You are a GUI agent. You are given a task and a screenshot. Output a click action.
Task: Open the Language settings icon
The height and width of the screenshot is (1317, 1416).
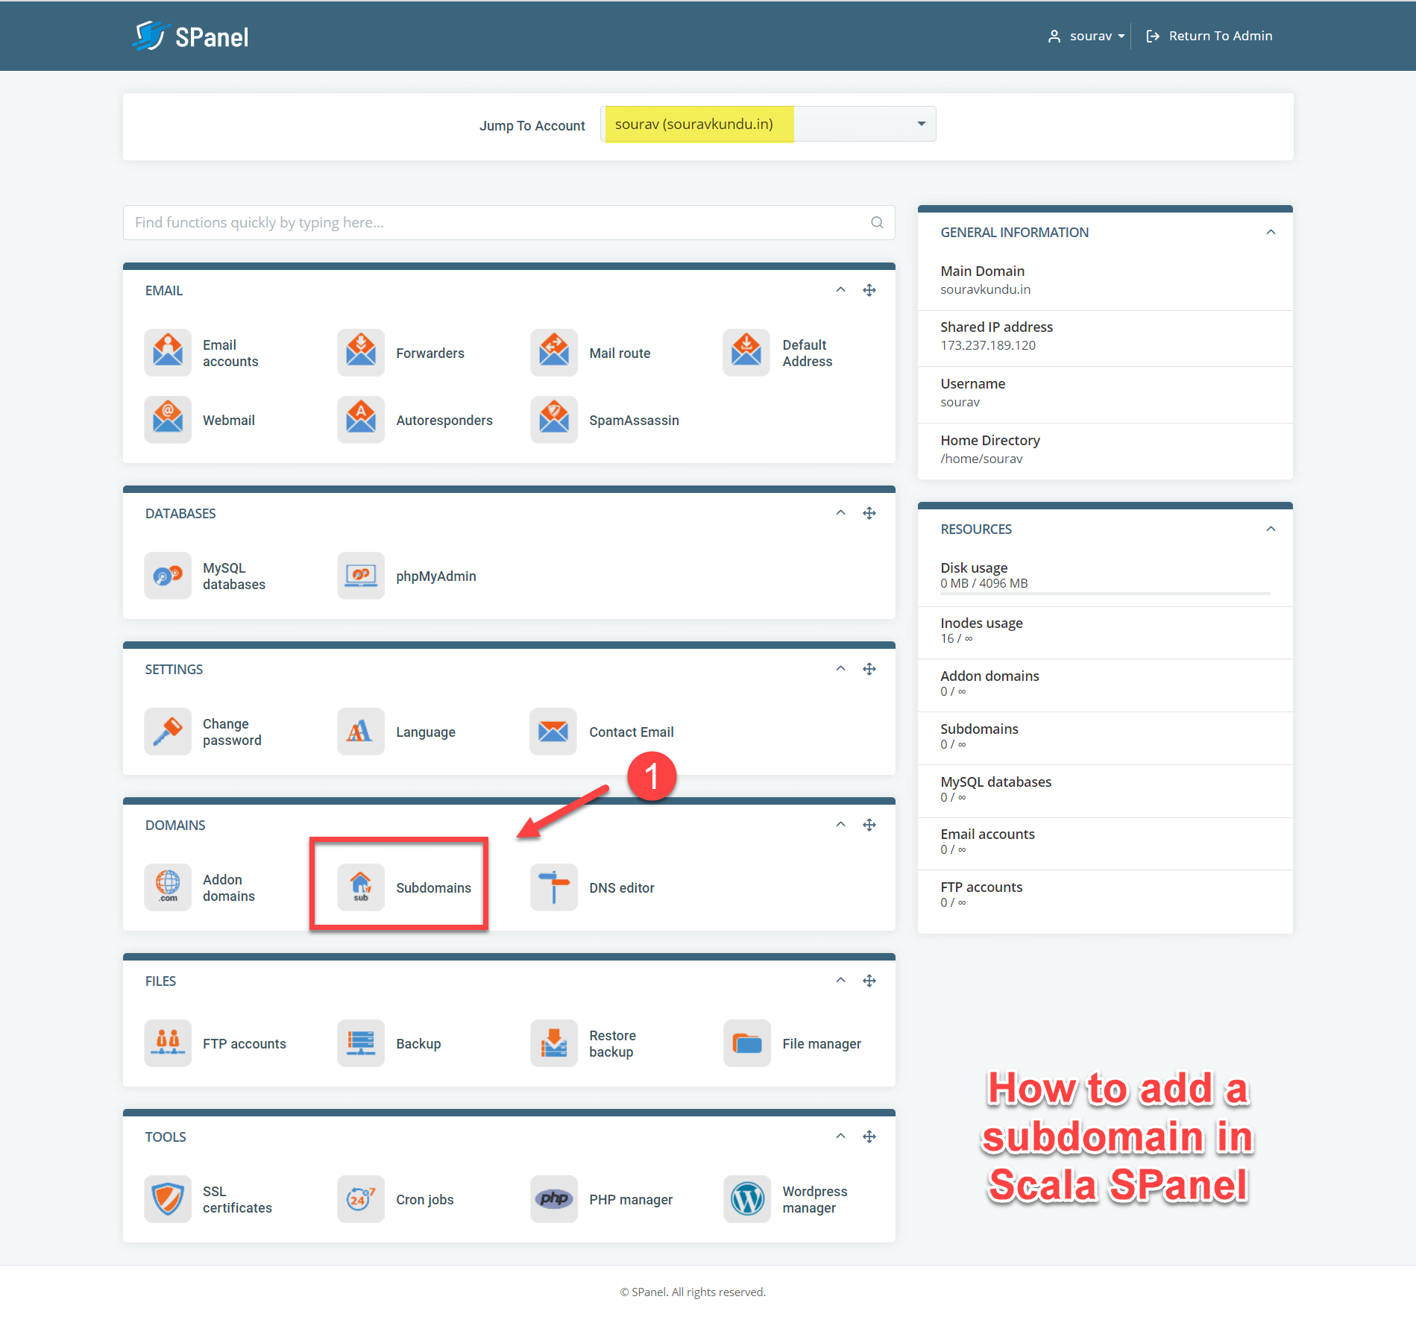coord(361,732)
